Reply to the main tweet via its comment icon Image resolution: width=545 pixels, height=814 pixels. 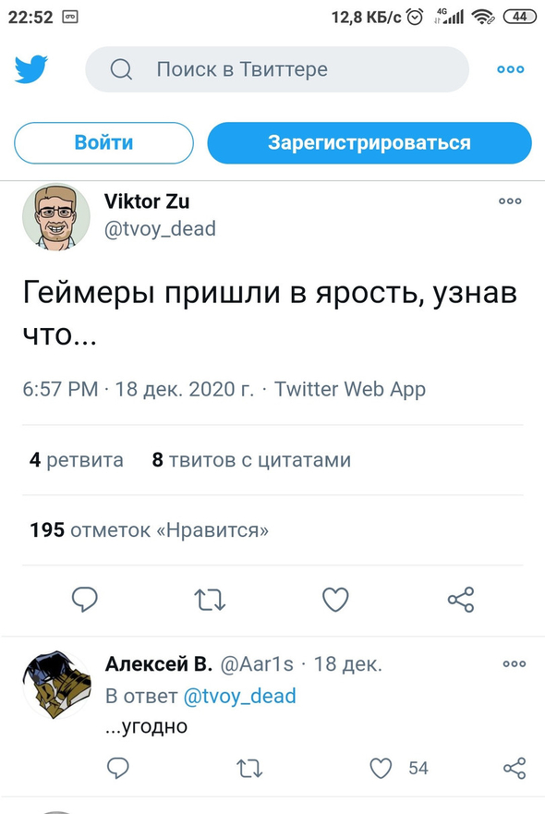click(x=85, y=600)
